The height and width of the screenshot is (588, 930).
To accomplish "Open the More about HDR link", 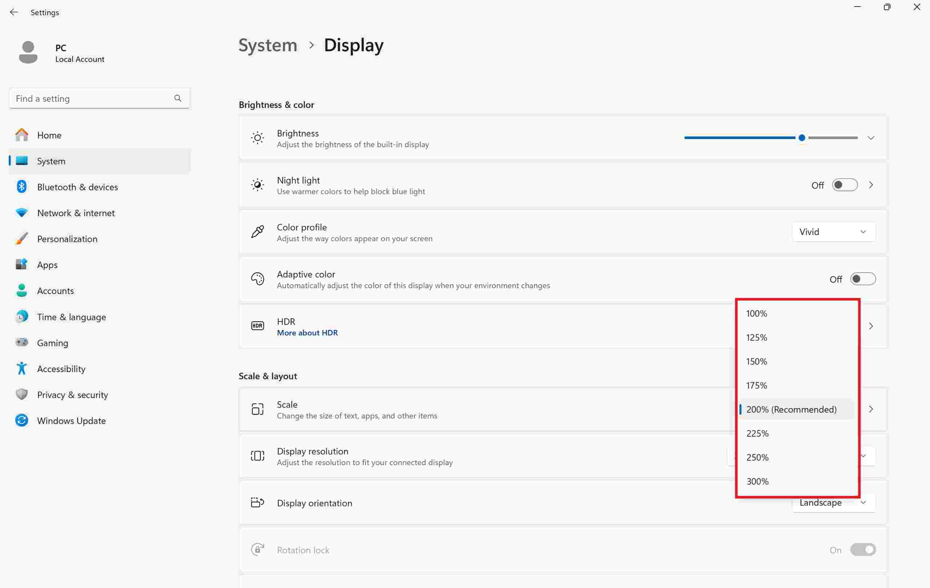I will (307, 332).
